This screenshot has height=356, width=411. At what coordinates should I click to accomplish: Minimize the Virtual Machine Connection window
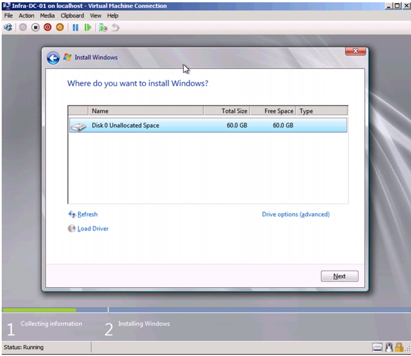click(389, 6)
